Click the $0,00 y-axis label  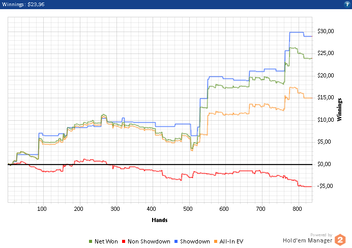[324, 164]
